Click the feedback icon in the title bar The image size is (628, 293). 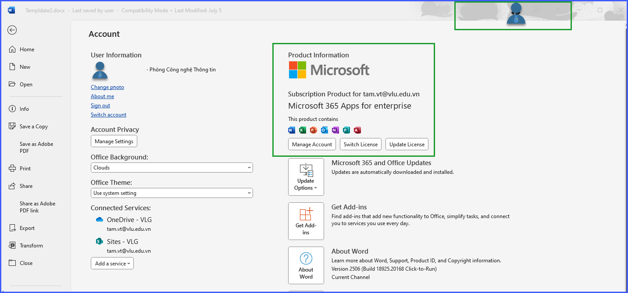point(537,10)
